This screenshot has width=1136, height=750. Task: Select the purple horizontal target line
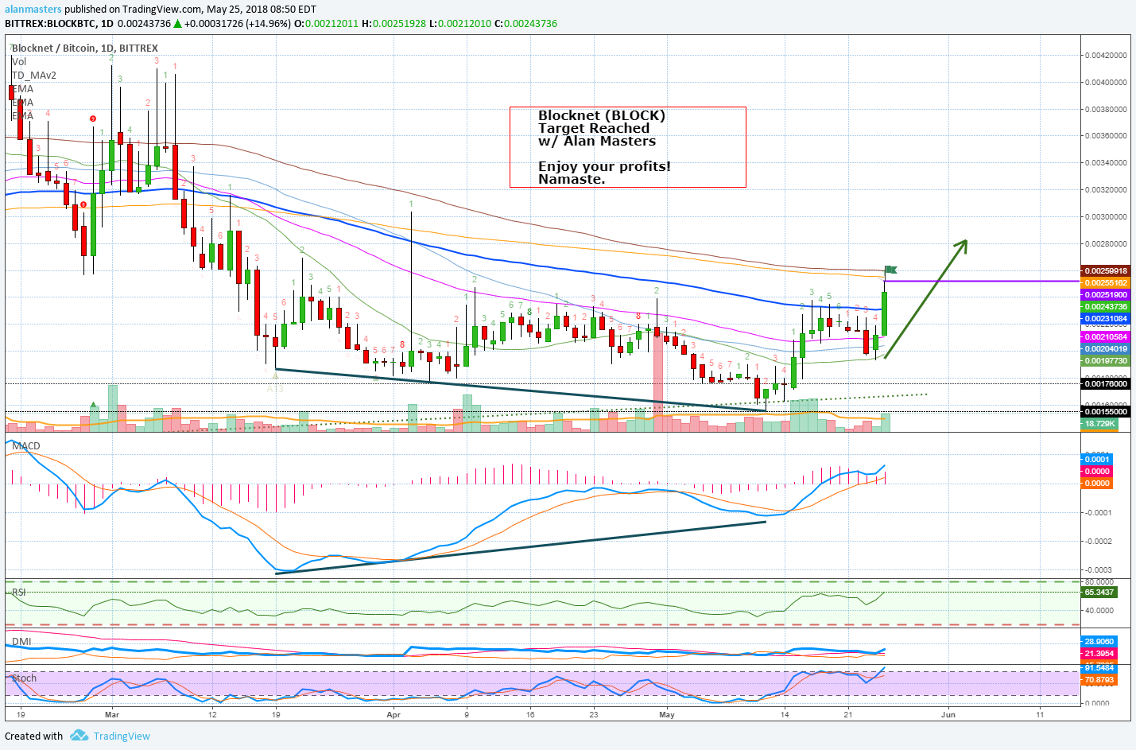tap(982, 281)
